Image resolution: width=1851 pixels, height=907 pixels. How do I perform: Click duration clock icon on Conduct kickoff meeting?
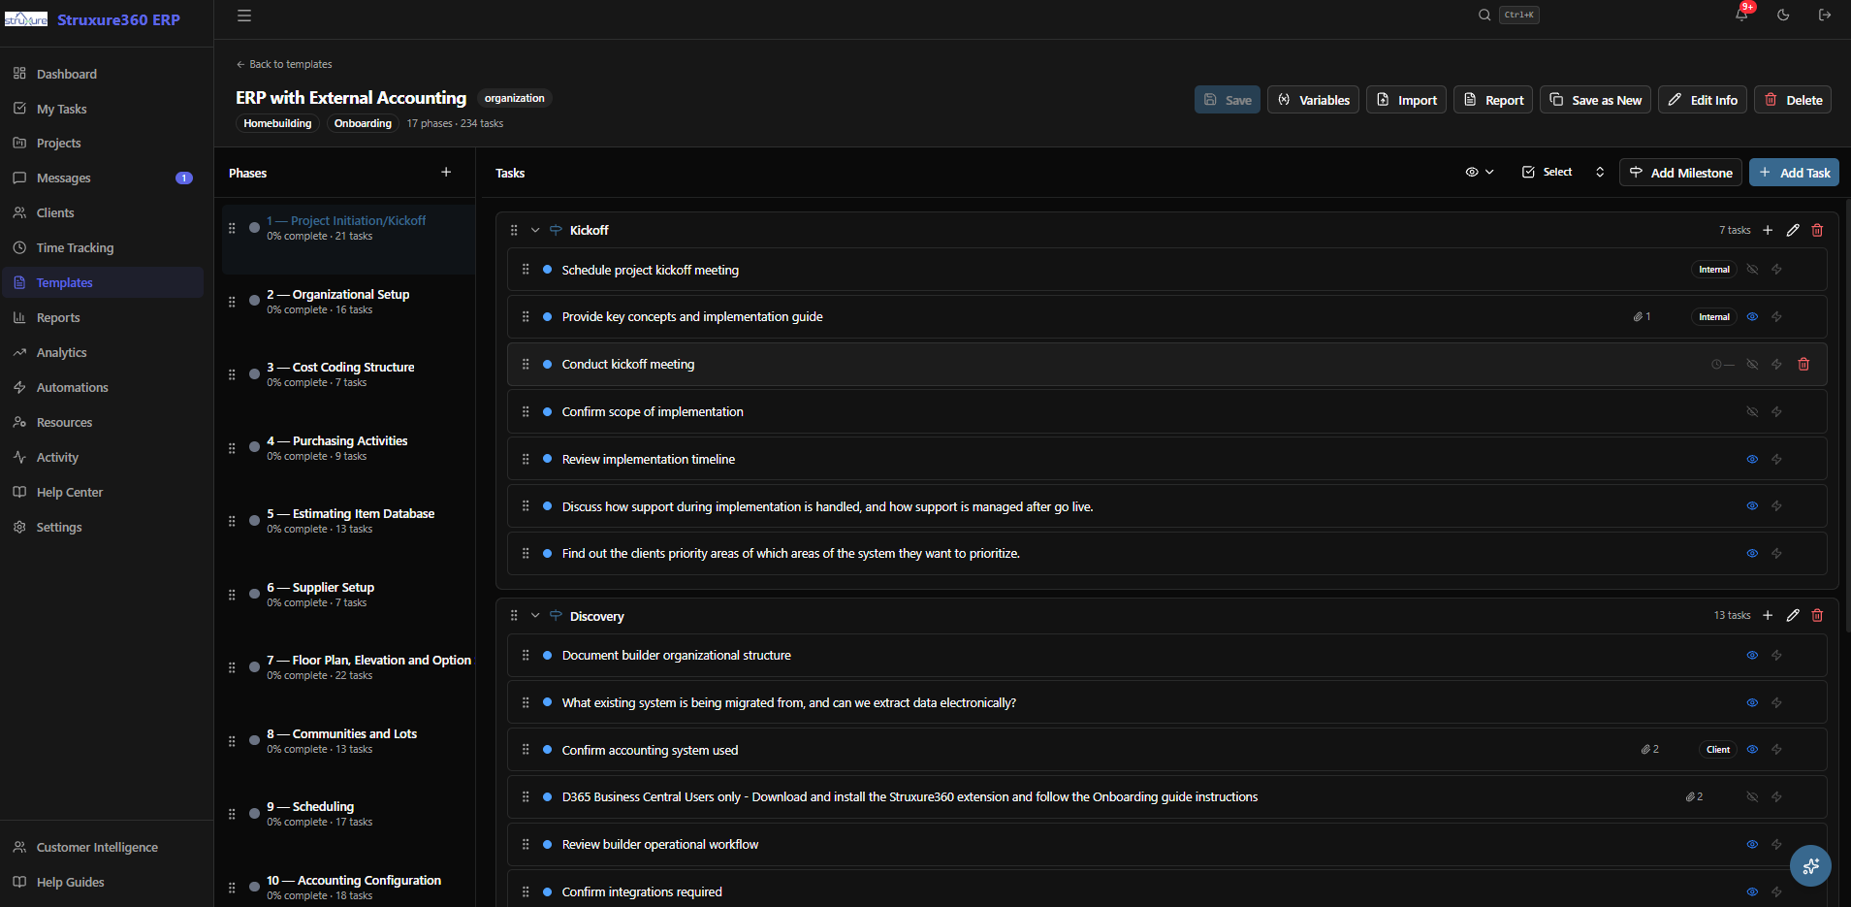pos(1716,365)
